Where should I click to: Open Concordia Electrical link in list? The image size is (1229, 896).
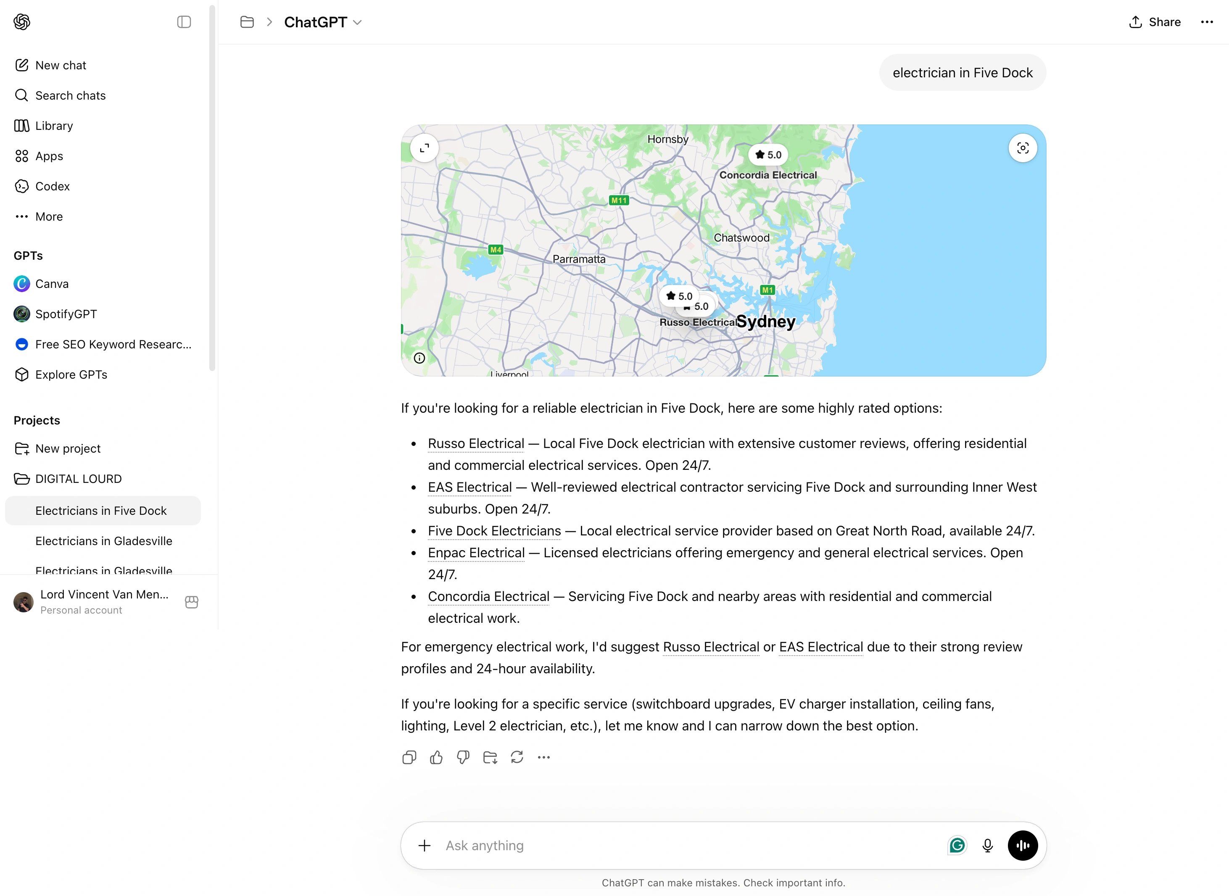(489, 597)
